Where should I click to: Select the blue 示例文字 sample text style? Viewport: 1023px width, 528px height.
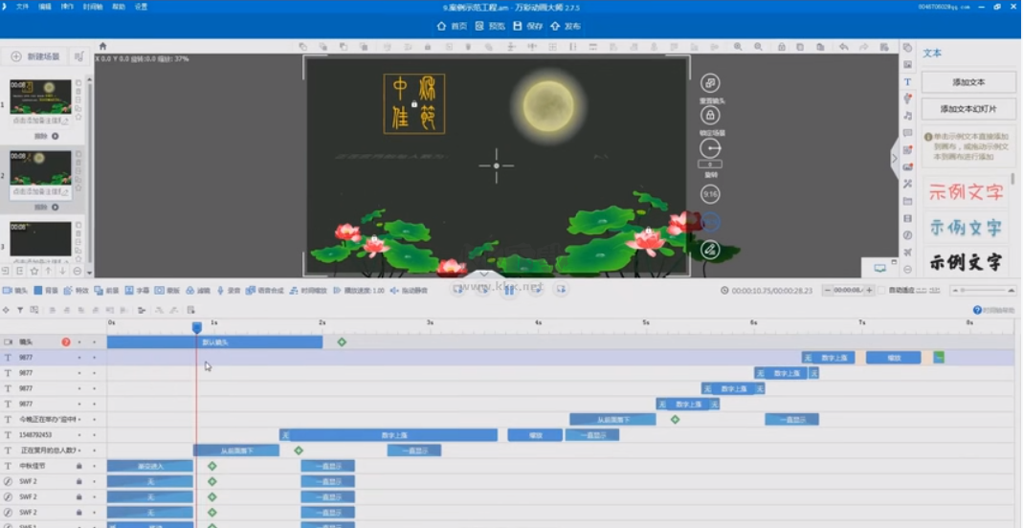966,228
